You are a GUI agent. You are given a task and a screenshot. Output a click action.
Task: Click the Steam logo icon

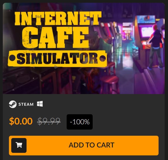pos(13,104)
